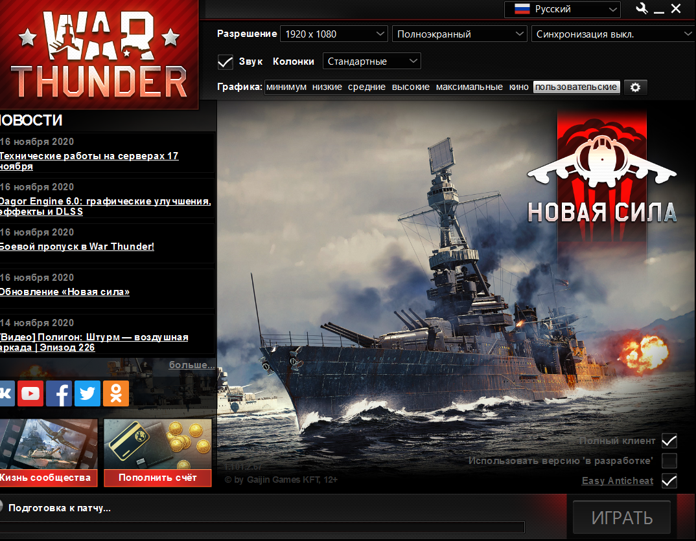Viewport: 696px width, 541px height.
Task: Select низкие graphics preset
Action: (327, 87)
